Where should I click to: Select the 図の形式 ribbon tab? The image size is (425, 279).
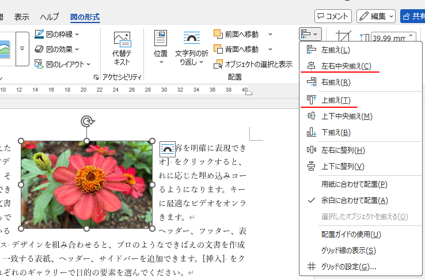(x=85, y=17)
